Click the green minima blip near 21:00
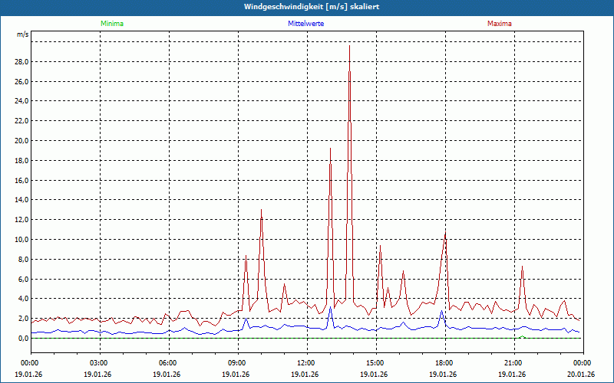This screenshot has width=614, height=383. (x=522, y=336)
